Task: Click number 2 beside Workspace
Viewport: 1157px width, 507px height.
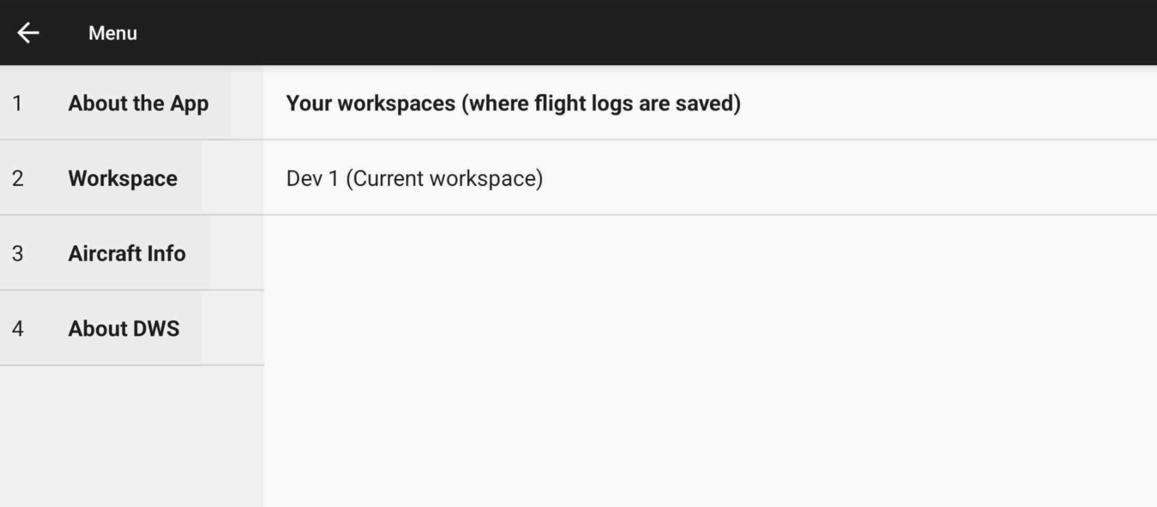Action: coord(18,178)
